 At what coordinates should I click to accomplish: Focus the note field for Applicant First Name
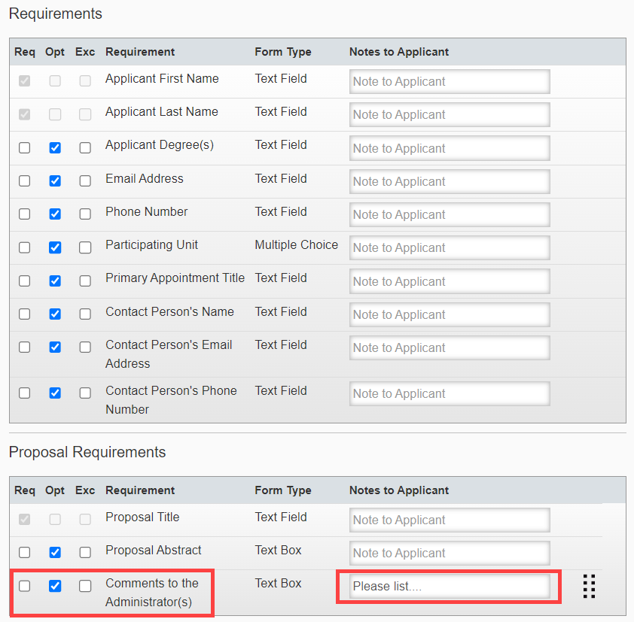[450, 81]
